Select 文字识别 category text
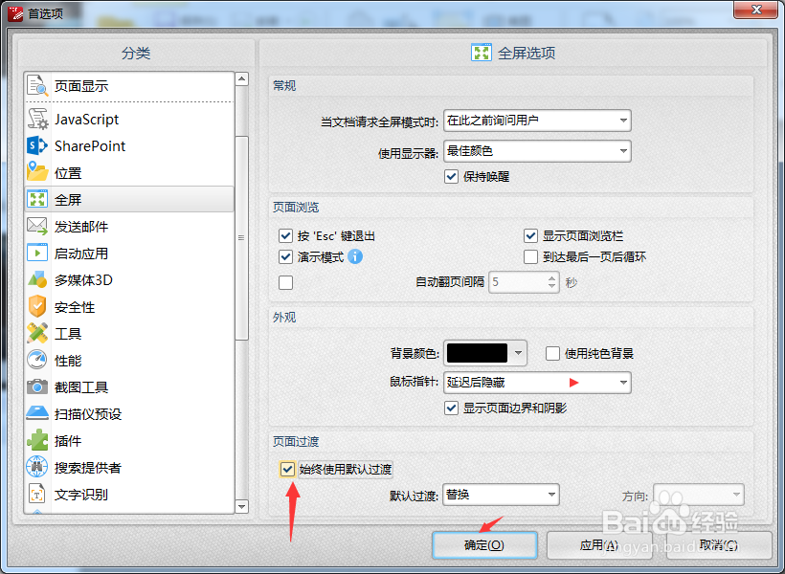The image size is (785, 574). click(x=81, y=495)
